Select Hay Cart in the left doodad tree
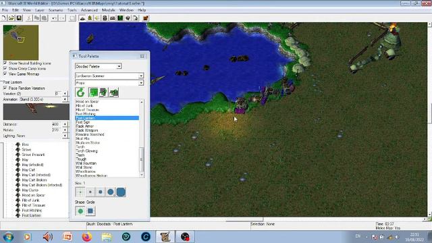This screenshot has width=432, height=243. click(28, 170)
